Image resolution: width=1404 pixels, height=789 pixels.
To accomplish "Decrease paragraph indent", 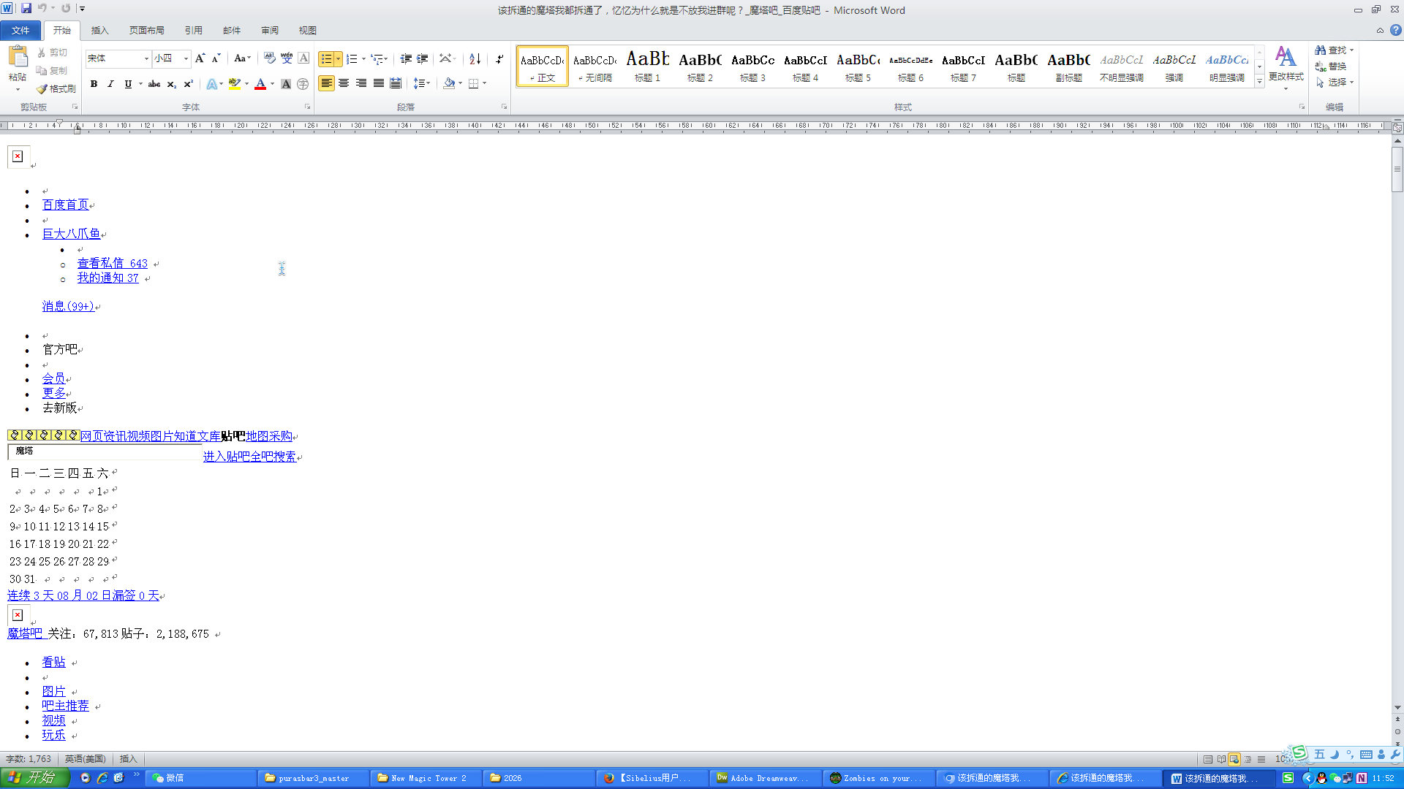I will coord(406,58).
